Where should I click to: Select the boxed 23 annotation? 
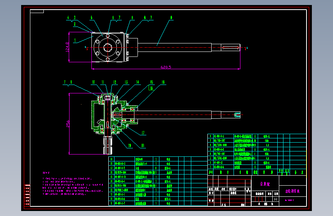click(151, 88)
